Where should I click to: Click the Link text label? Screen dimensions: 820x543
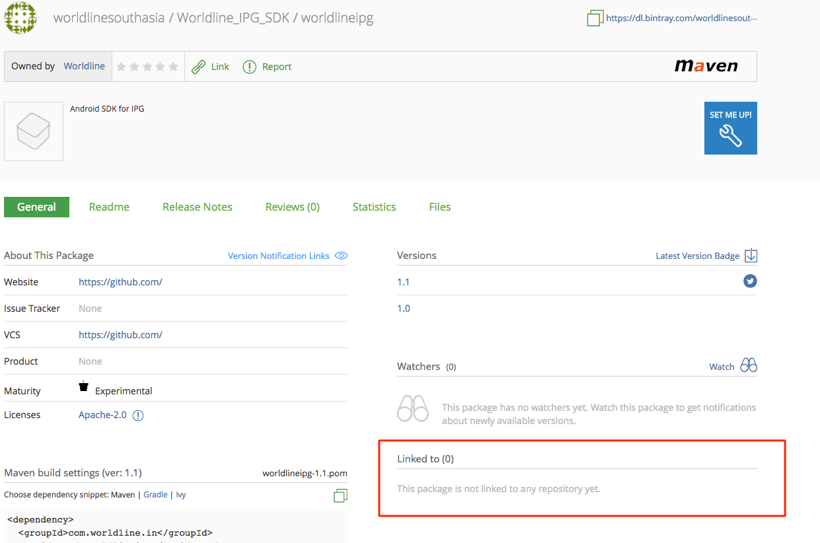point(220,67)
